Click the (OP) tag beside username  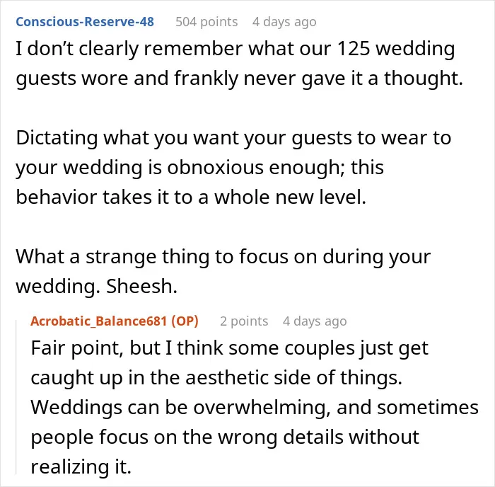185,321
